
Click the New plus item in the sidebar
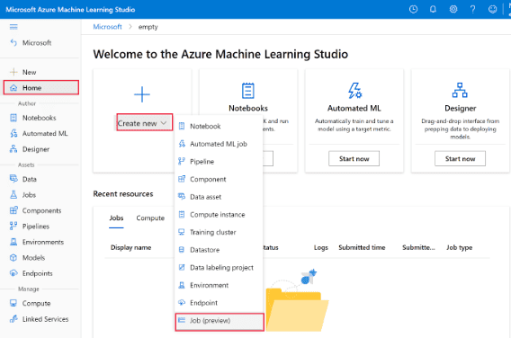[x=23, y=72]
